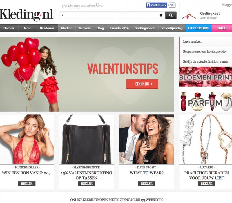Image resolution: width=232 pixels, height=203 pixels.
Task: Open the Bloemen Print banner
Action: (x=206, y=77)
